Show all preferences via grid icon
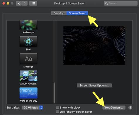This screenshot has width=139, height=115. coord(33,4)
